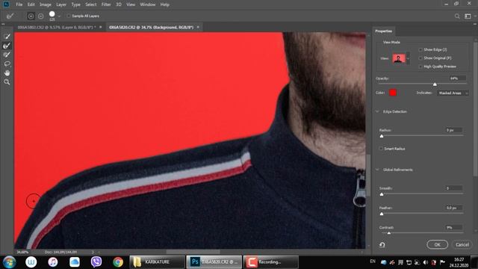Image resolution: width=478 pixels, height=269 pixels.
Task: Click the View mode preview thumbnail
Action: [x=399, y=58]
